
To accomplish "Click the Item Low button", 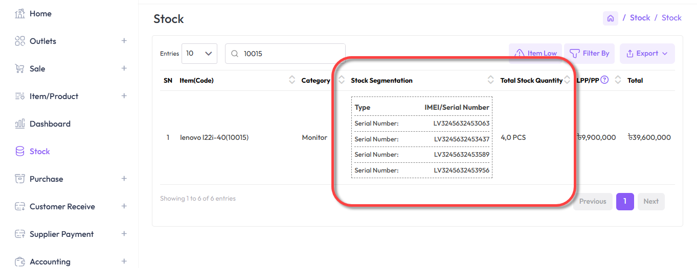I will tap(535, 54).
